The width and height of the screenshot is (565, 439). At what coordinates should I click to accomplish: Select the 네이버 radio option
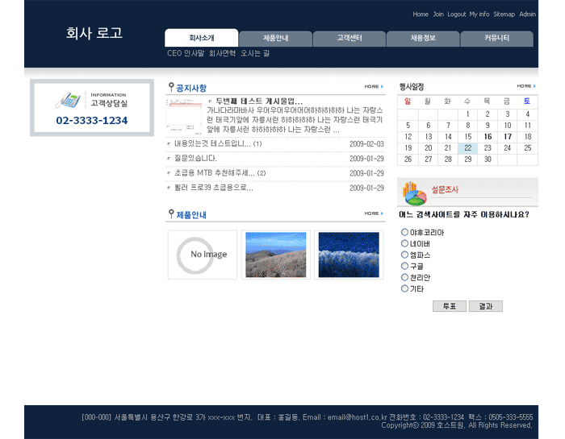pos(404,243)
